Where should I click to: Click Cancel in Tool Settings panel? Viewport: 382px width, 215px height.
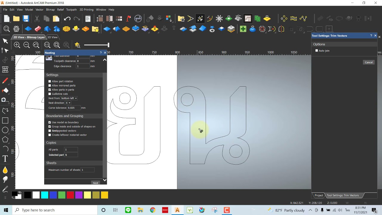coord(369,62)
